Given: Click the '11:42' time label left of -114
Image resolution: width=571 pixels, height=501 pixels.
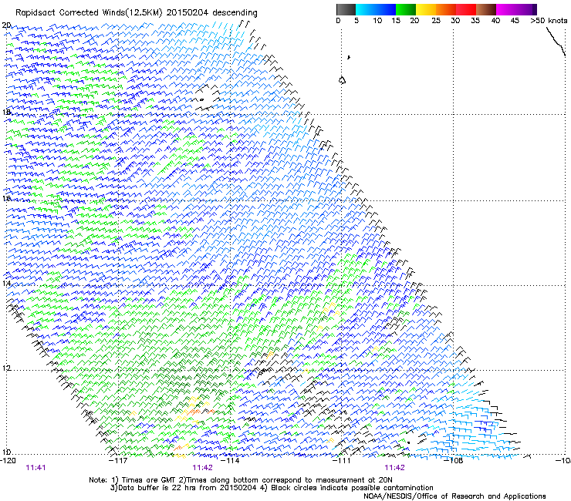Looking at the screenshot, I should pyautogui.click(x=202, y=468).
